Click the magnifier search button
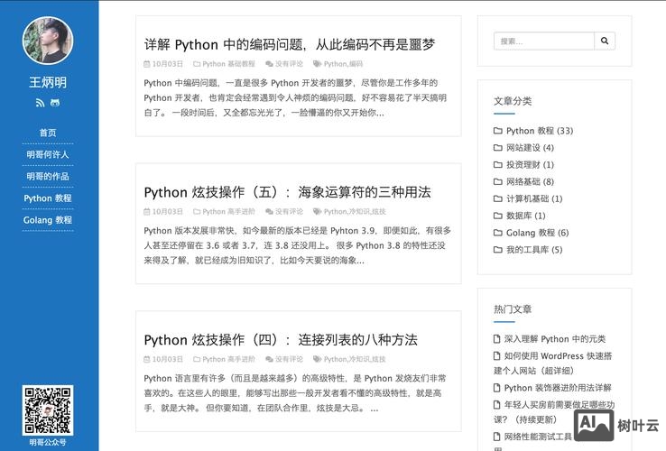This screenshot has width=666, height=451. 606,41
